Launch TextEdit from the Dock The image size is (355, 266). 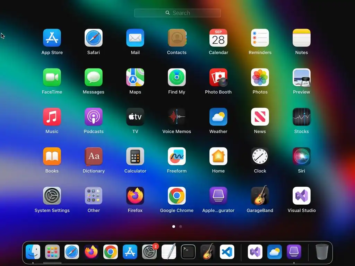point(169,251)
